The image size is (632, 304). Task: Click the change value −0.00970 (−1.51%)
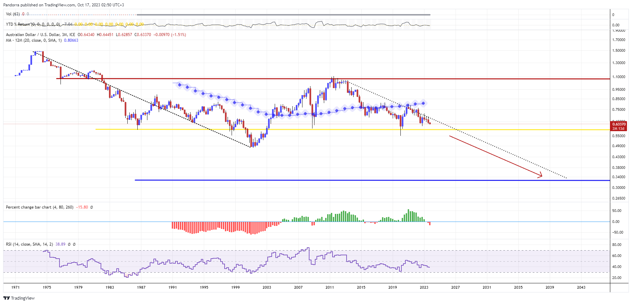170,35
